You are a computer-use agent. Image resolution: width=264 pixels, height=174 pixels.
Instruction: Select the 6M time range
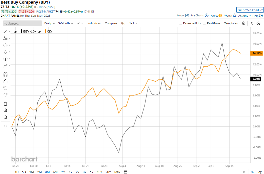pos(55,172)
